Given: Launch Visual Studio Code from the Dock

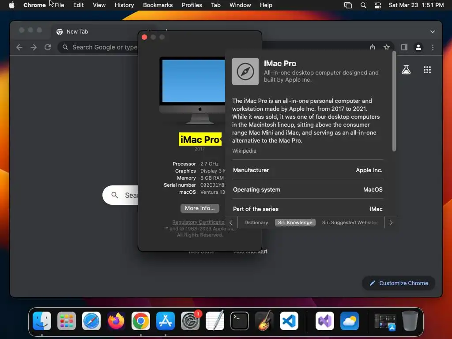Looking at the screenshot, I should (x=289, y=321).
